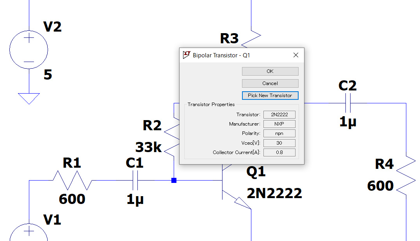Select the Transistor field showing 2N2222
Screen dimensions: 420x241
pos(279,115)
